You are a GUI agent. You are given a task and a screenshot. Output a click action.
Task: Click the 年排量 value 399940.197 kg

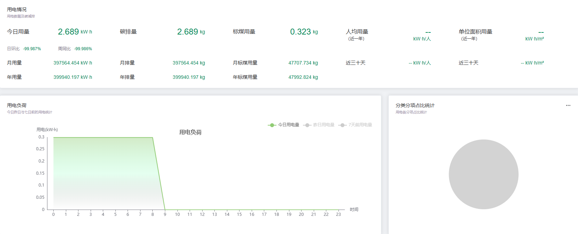[189, 77]
